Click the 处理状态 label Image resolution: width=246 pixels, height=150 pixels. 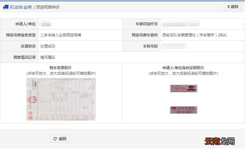coord(28,46)
